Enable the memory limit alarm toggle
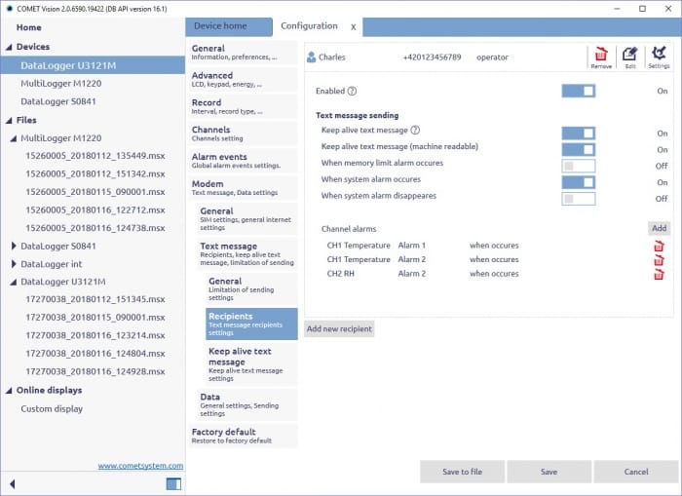 click(x=578, y=166)
